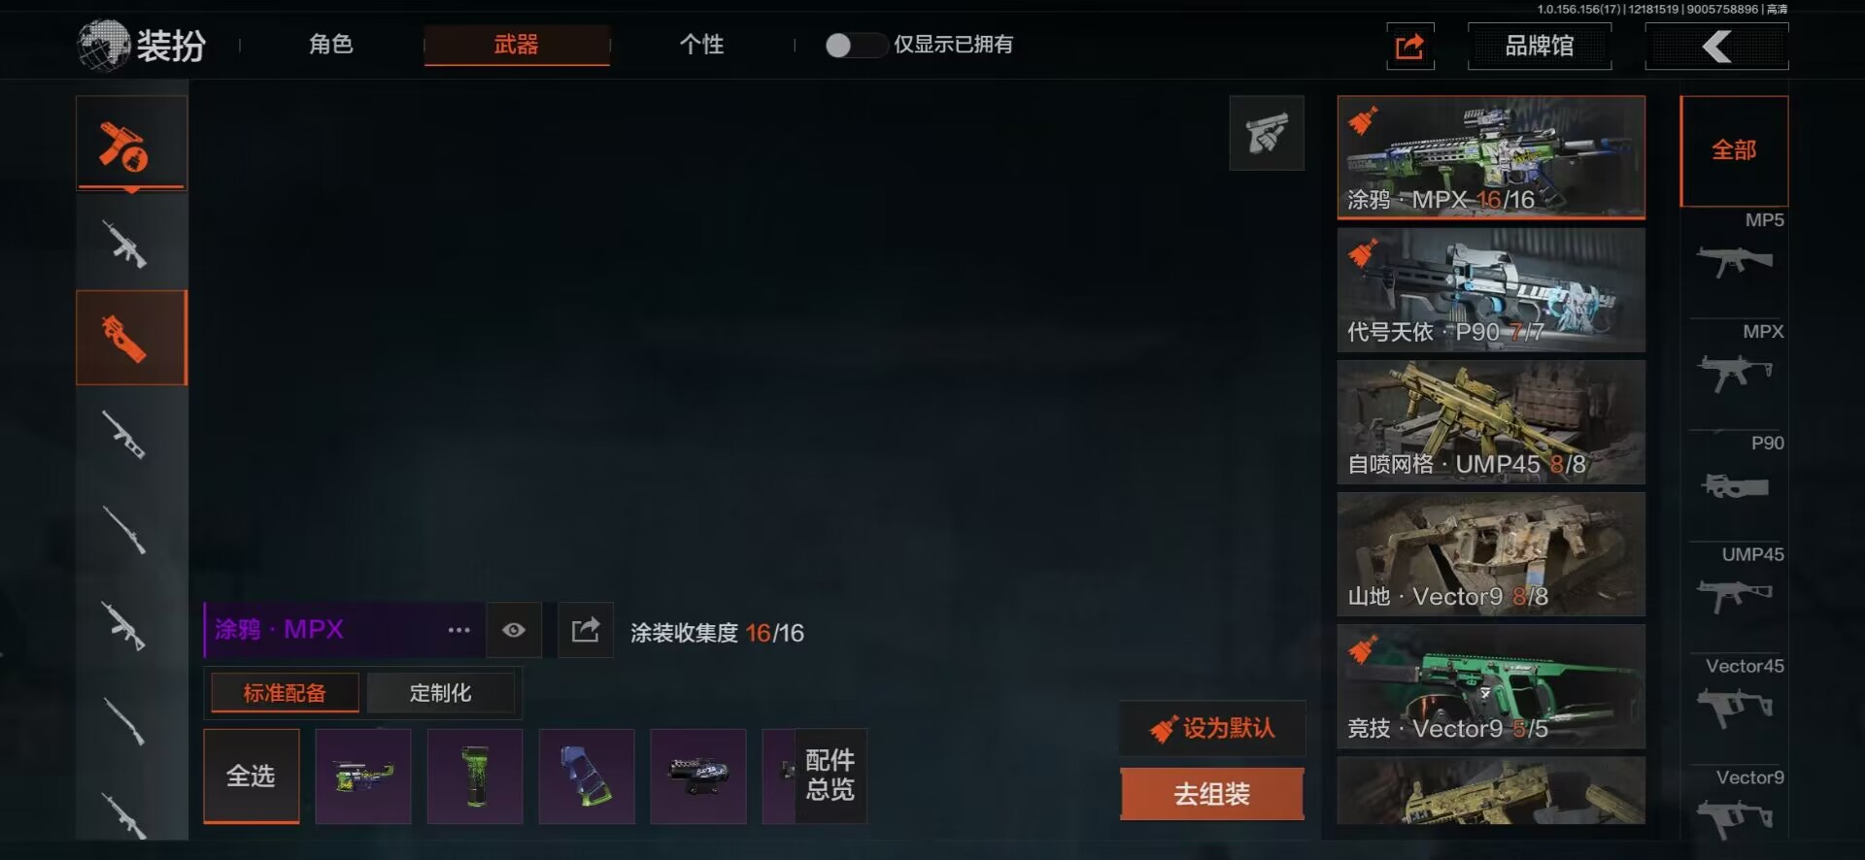Image resolution: width=1865 pixels, height=860 pixels.
Task: Select the submachine gun category in sidebar
Action: (131, 338)
